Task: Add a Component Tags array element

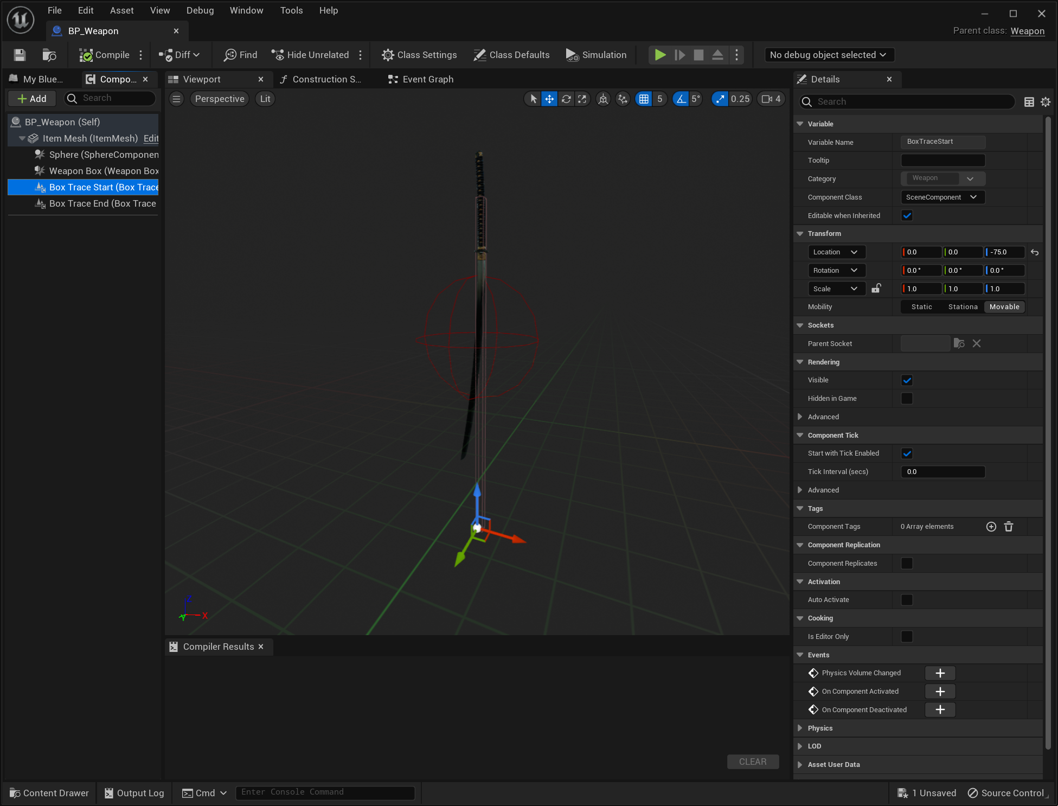Action: tap(991, 527)
